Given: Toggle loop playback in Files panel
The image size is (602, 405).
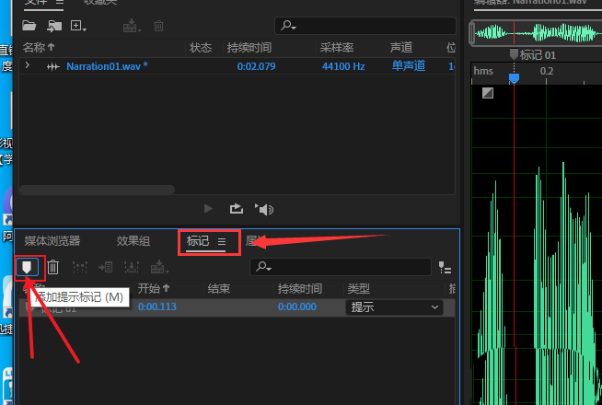Looking at the screenshot, I should 236,209.
